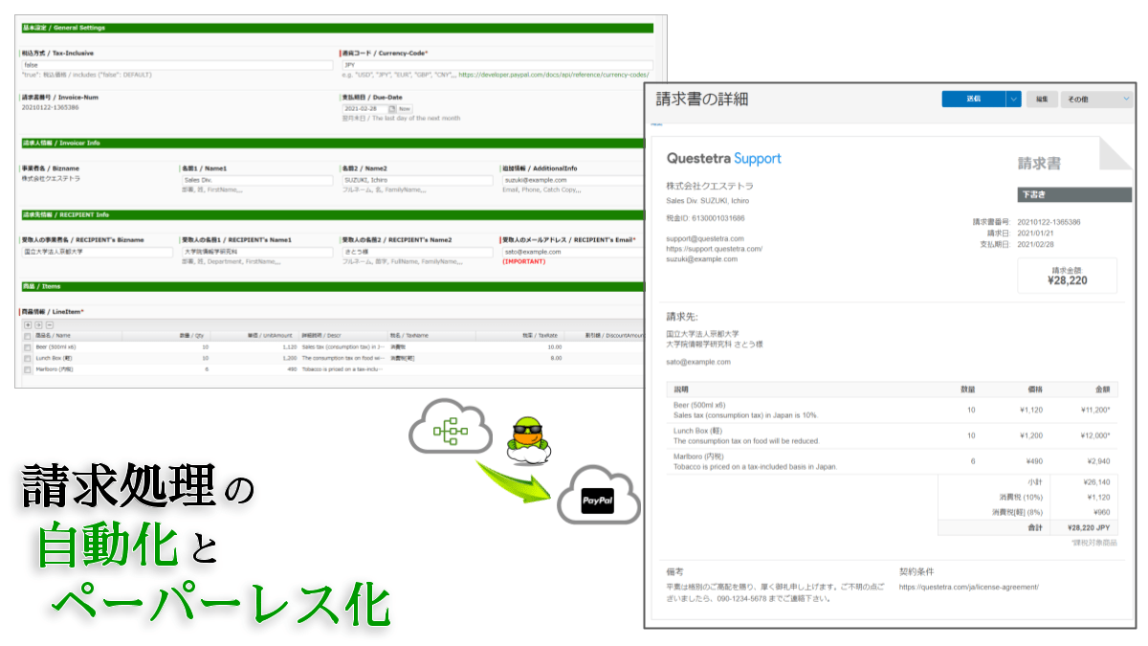Click the insert row icon above LineItem table
Screen dimensions: 1148x646
point(38,325)
